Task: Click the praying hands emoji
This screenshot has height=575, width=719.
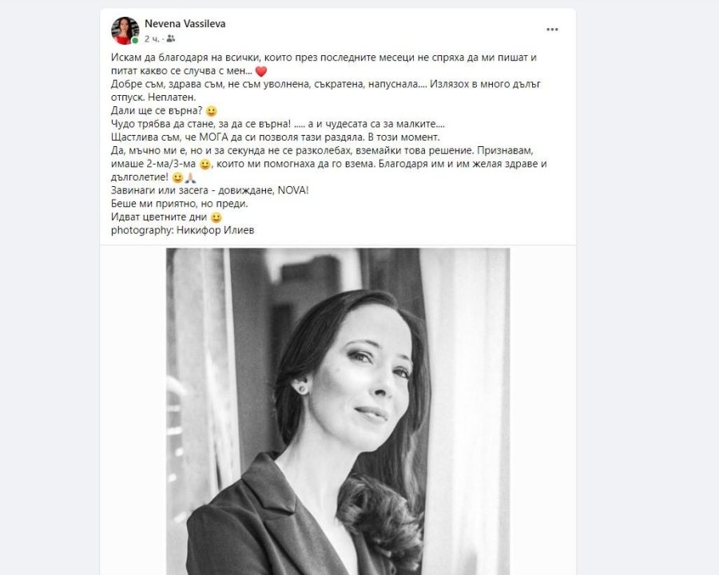Action: tap(190, 178)
